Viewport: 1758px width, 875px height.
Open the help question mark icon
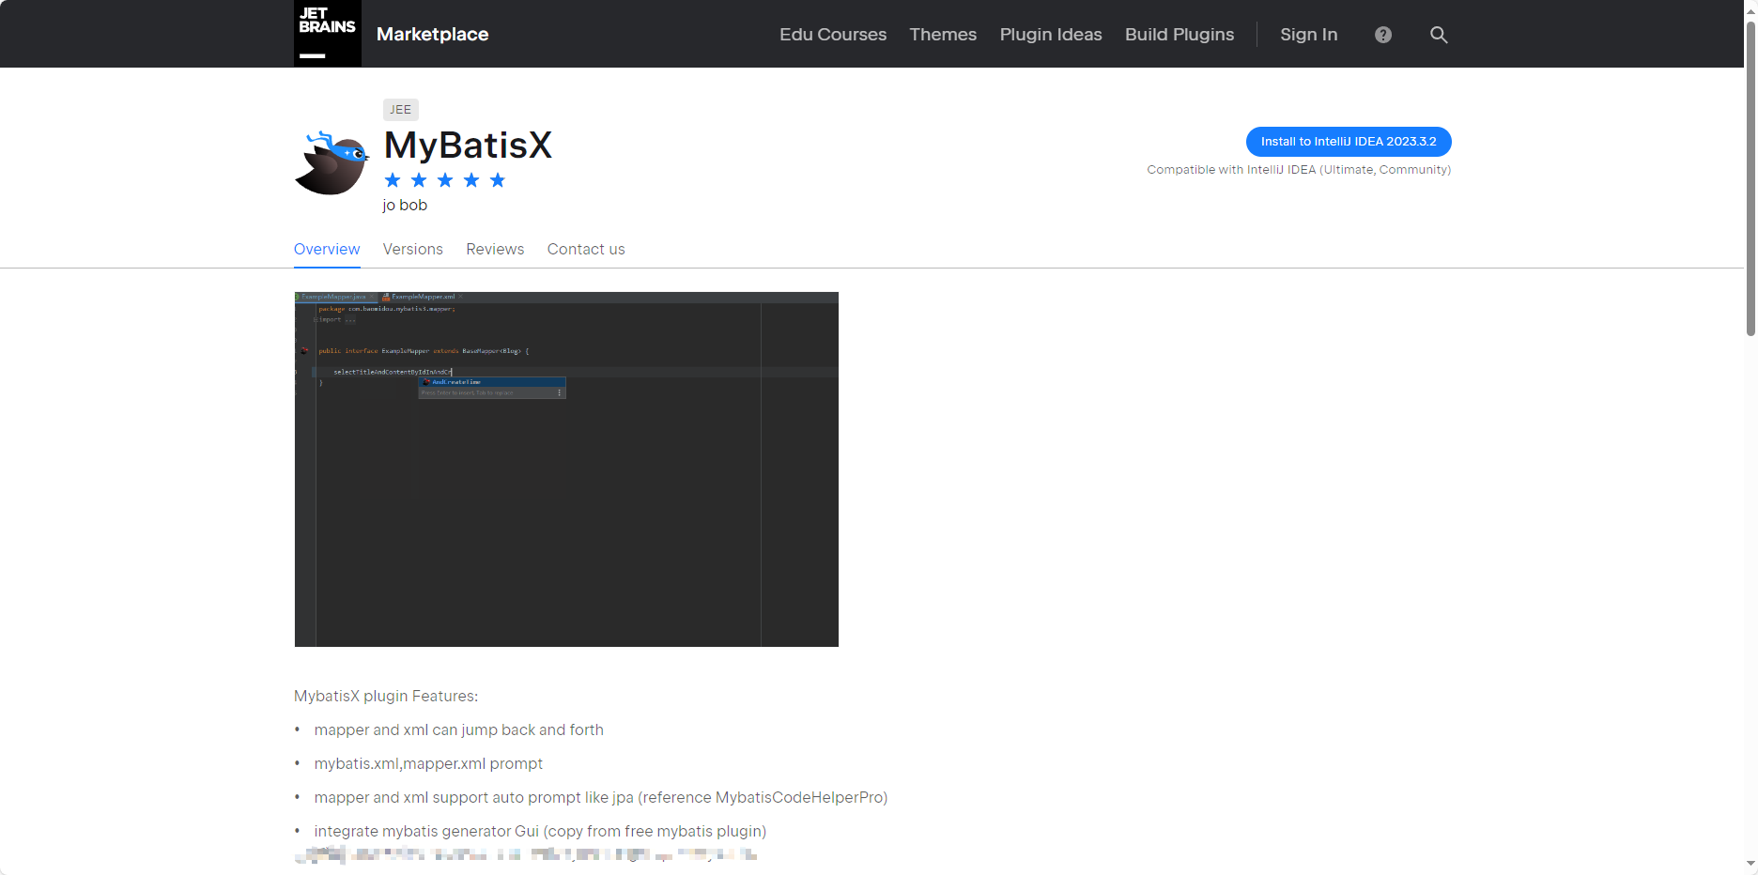(1383, 35)
